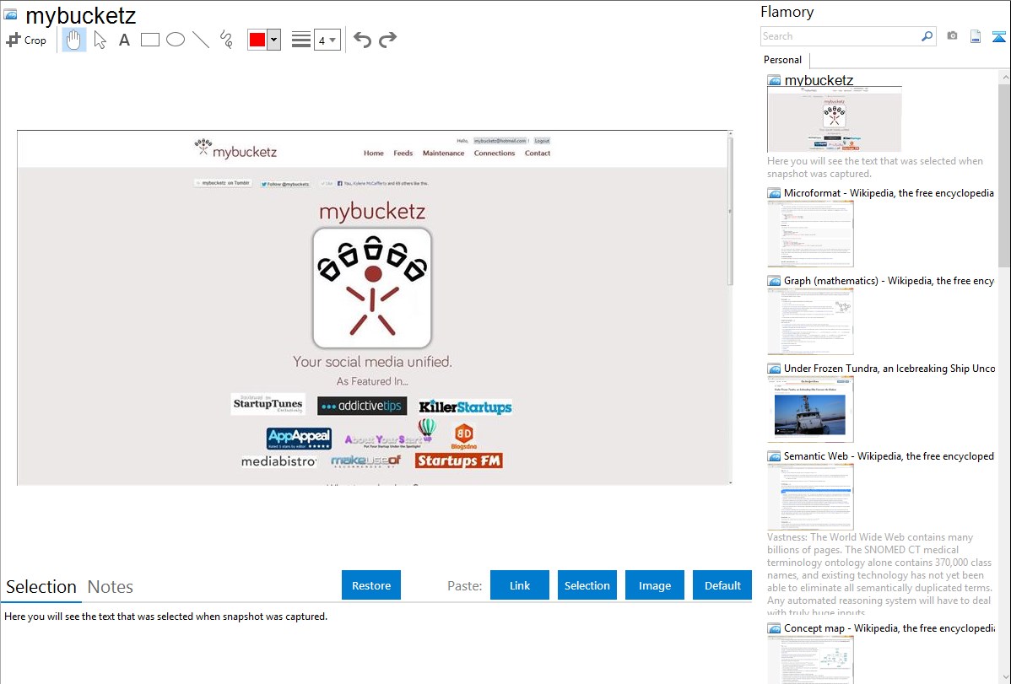
Task: Click the snapshot icon beside Concept map
Action: (x=775, y=628)
